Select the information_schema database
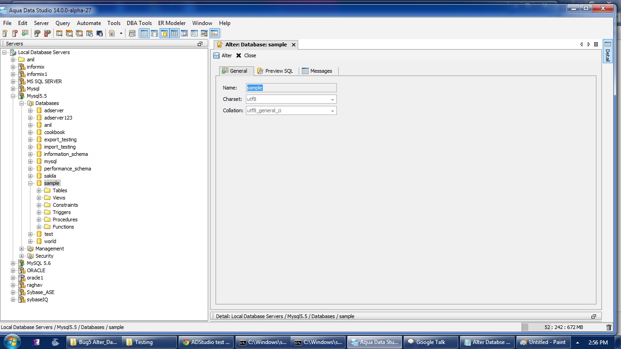The image size is (621, 349). pos(66,154)
